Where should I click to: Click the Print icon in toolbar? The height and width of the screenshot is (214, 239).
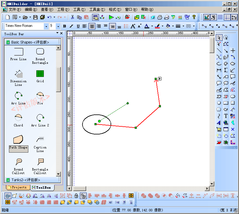point(160,17)
